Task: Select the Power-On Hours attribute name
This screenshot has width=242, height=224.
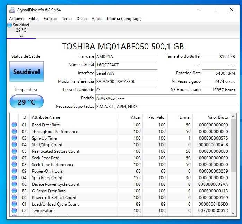Action: (47, 171)
